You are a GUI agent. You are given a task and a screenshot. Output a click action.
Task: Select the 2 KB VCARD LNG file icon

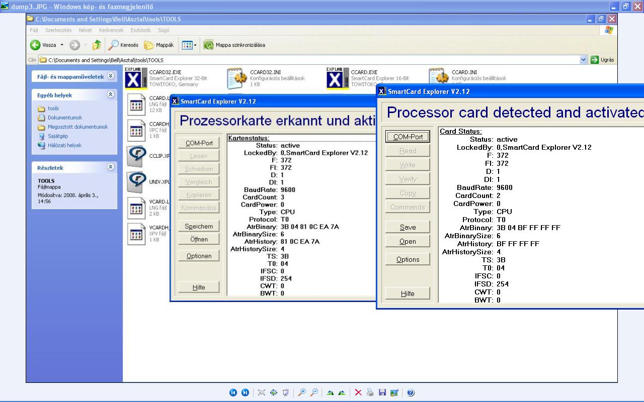tap(136, 208)
